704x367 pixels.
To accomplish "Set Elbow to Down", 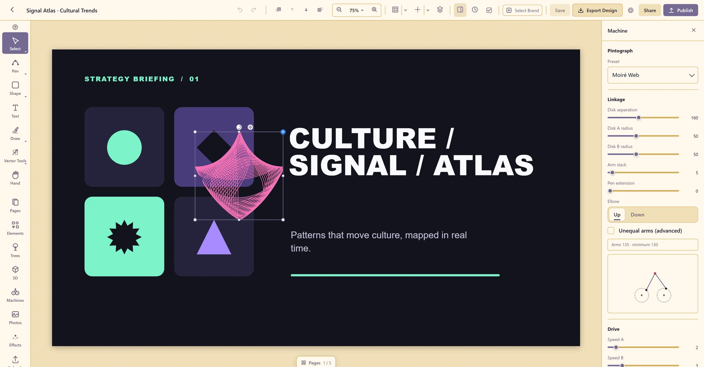I will tap(637, 215).
